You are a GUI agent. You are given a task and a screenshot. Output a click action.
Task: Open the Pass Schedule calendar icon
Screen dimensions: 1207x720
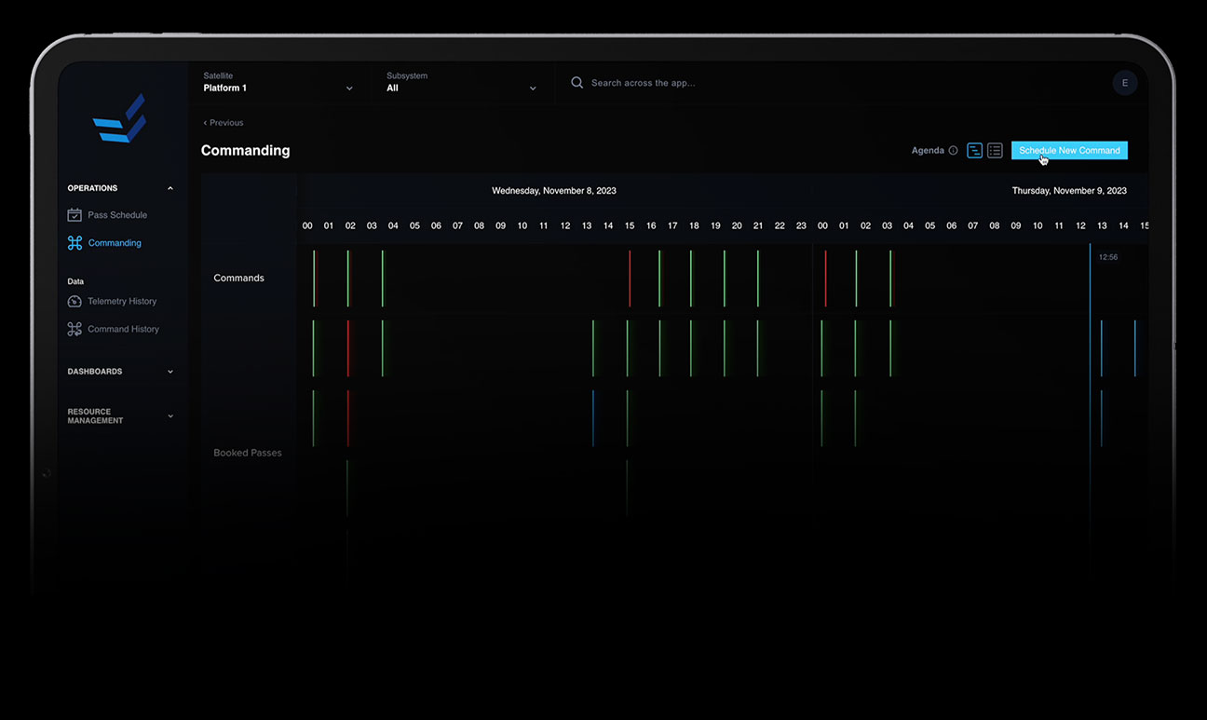pyautogui.click(x=75, y=215)
